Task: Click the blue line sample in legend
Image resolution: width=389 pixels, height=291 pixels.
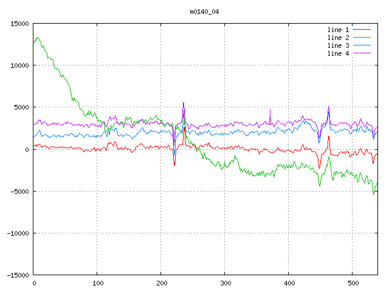Action: (x=362, y=45)
